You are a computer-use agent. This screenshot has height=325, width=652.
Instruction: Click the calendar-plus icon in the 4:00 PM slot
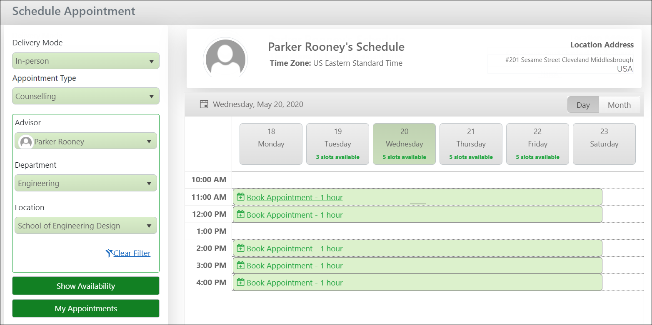[240, 282]
